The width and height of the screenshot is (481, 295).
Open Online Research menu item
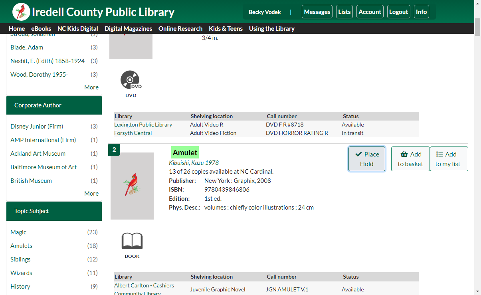click(180, 29)
